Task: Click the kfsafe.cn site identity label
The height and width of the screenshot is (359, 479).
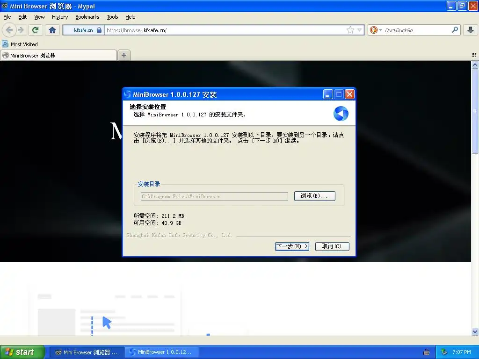Action: [x=83, y=30]
